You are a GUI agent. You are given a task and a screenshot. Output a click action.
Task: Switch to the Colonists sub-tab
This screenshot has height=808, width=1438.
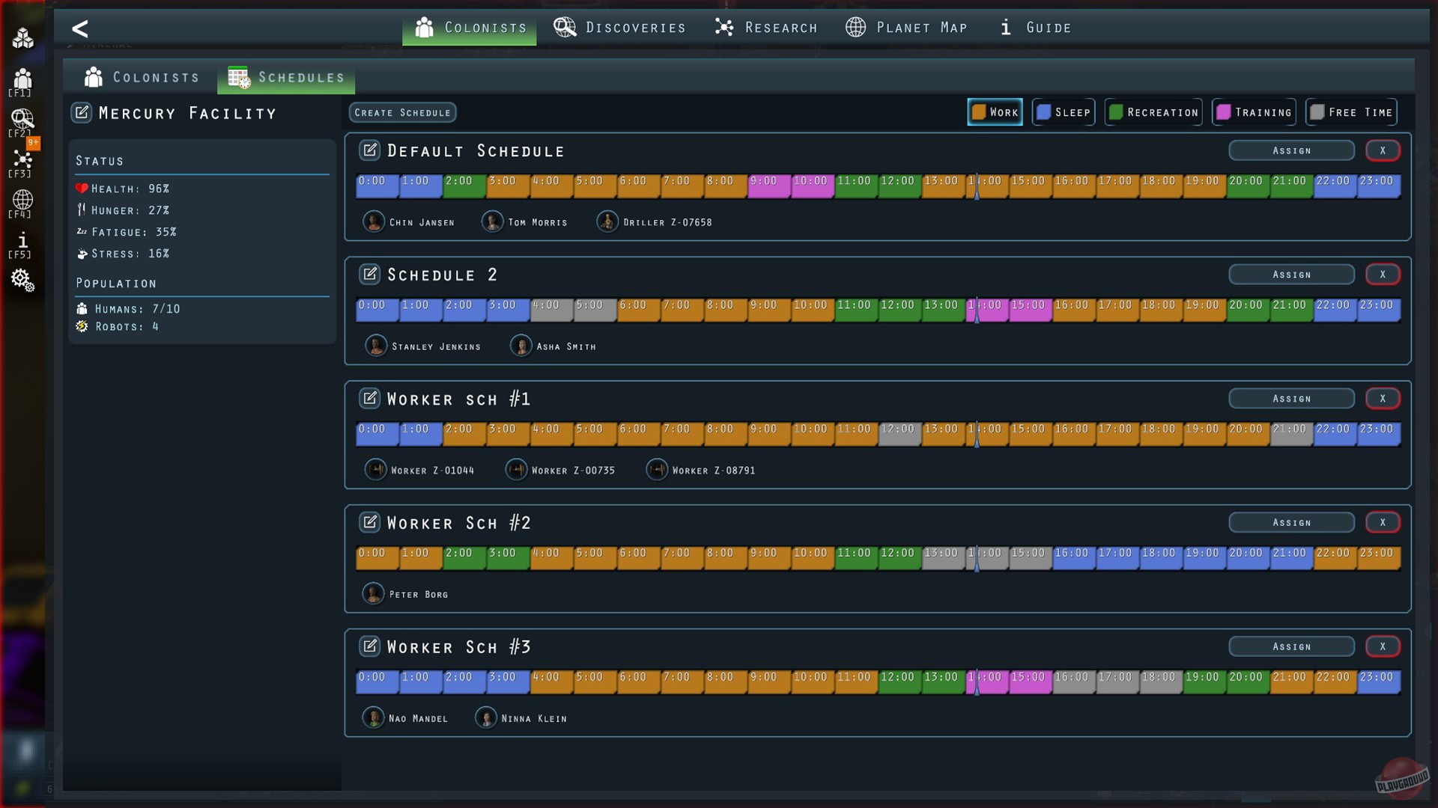(142, 77)
